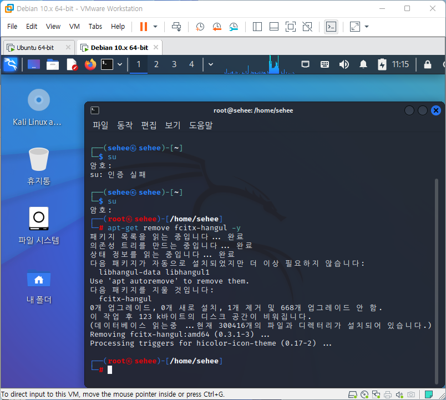The width and height of the screenshot is (446, 400).
Task: Open the terminal 편집 menu
Action: (x=149, y=125)
